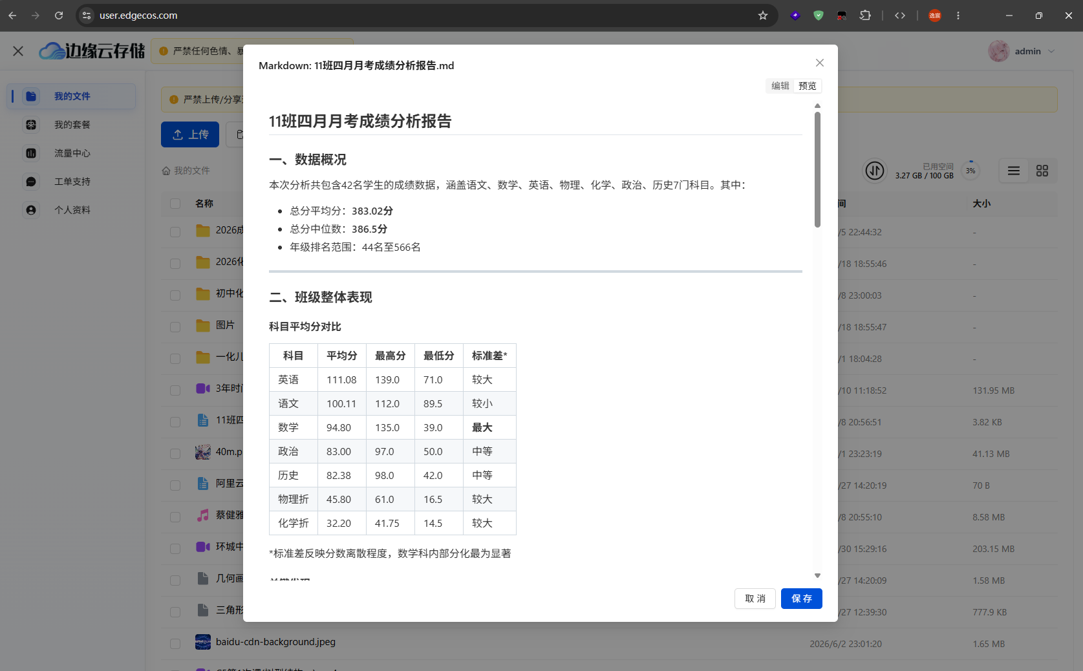The width and height of the screenshot is (1083, 671).
Task: Check the box for baidu-cdn-background.jpeg
Action: (175, 643)
